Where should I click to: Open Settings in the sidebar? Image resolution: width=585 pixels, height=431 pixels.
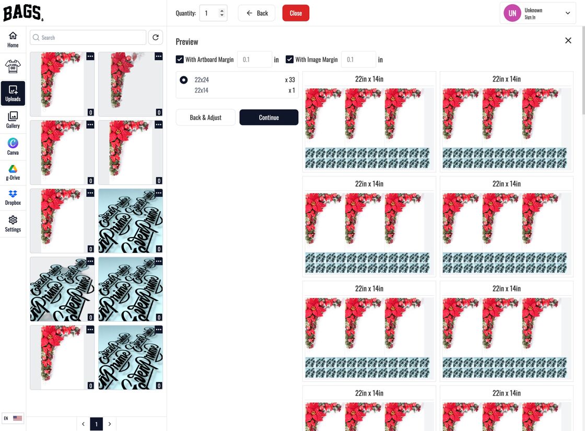pyautogui.click(x=13, y=224)
